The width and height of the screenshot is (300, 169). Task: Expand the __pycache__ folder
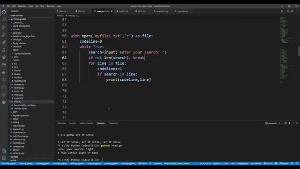point(31,23)
